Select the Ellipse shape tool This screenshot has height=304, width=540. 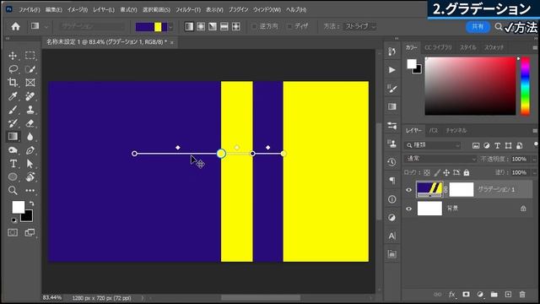[13, 176]
